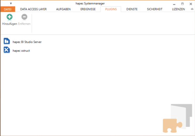Select the hapec xstruct plugin icon
Image resolution: width=195 pixels, height=136 pixels.
[7, 50]
